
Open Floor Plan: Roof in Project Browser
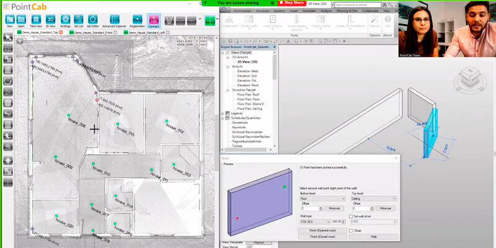(x=249, y=95)
